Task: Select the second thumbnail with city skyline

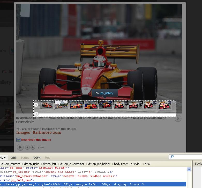Action: (x=62, y=105)
